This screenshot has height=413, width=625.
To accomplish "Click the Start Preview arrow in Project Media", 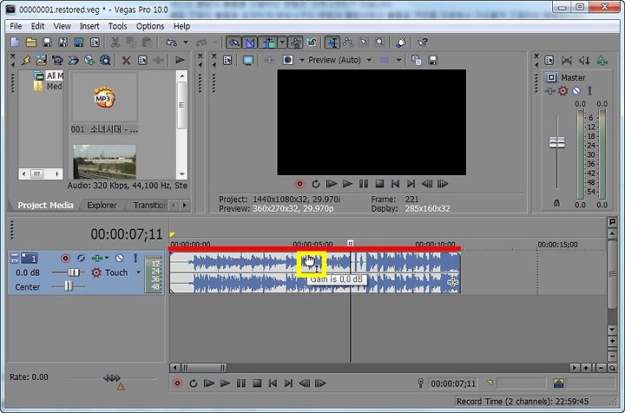I will pyautogui.click(x=180, y=60).
